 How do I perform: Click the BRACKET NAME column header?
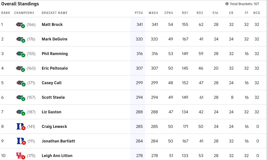[x=55, y=13]
